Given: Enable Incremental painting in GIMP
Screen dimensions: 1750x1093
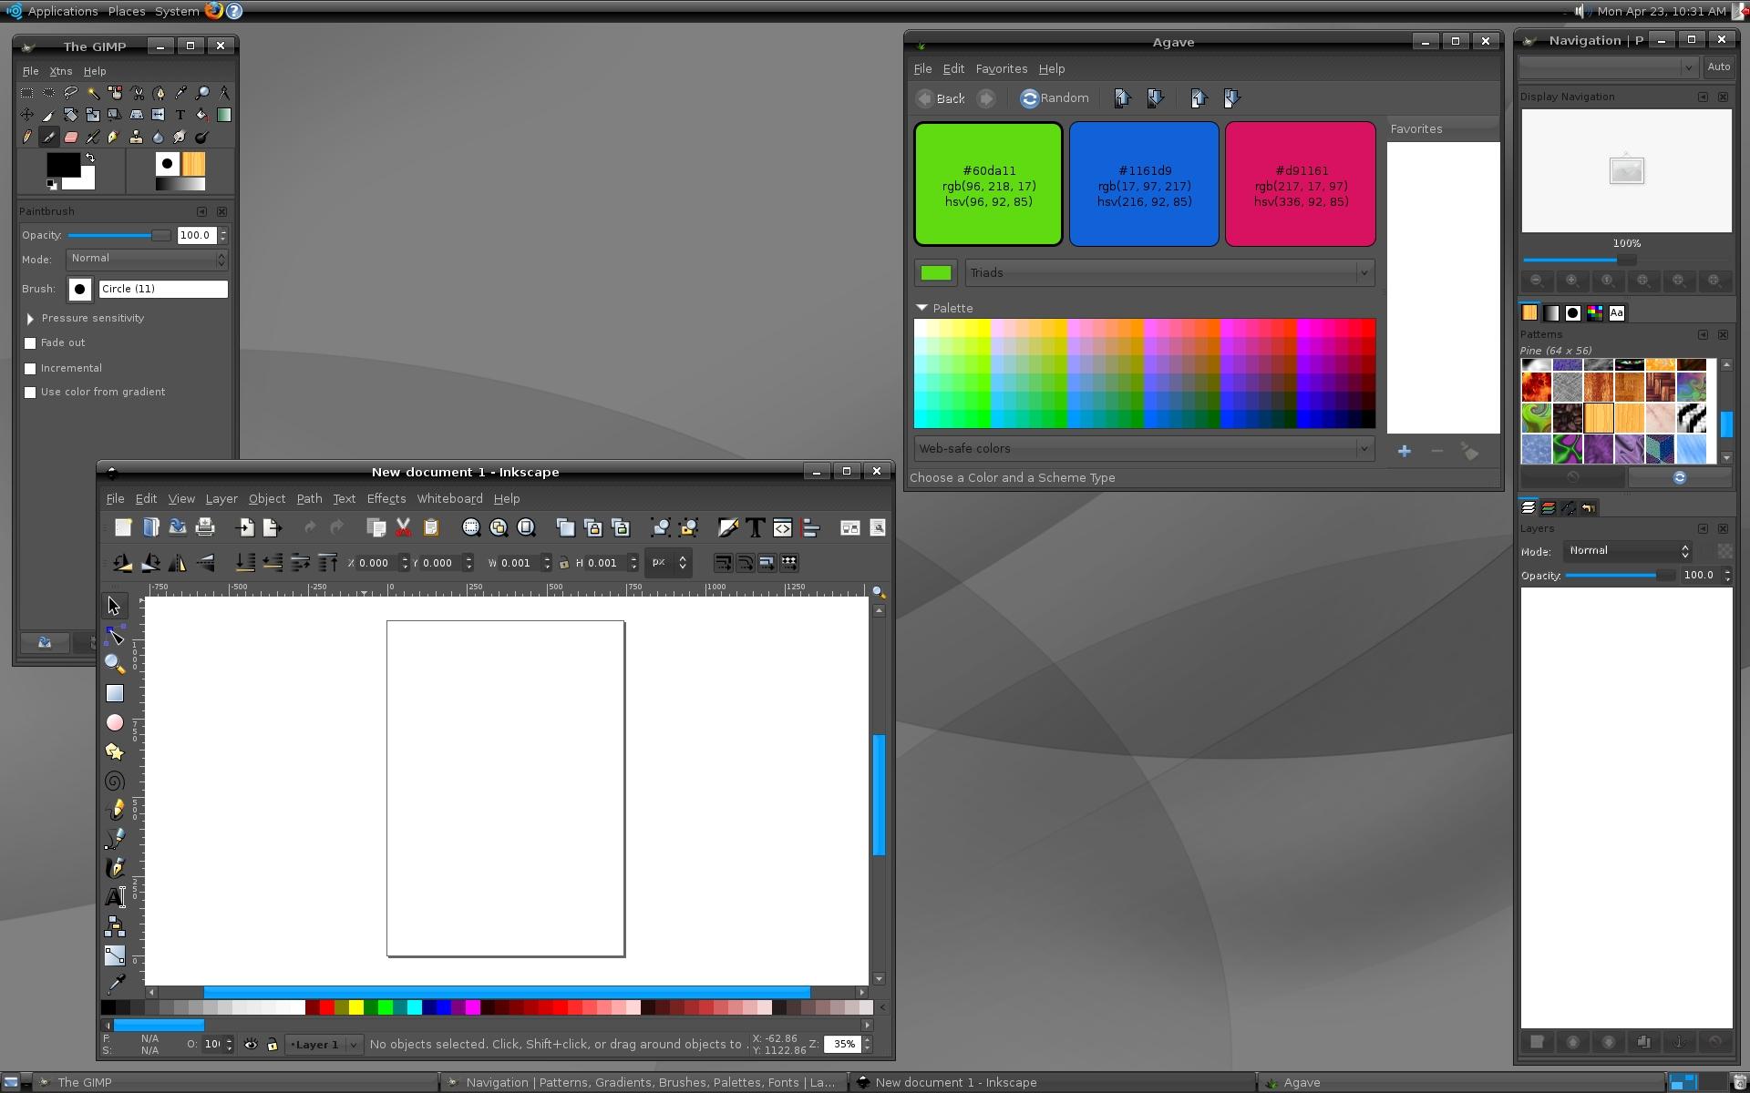Looking at the screenshot, I should (x=30, y=368).
